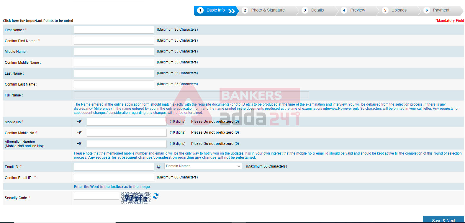Image resolution: width=465 pixels, height=223 pixels.
Task: Click the '@' symbol beside Email ID
Action: click(159, 167)
